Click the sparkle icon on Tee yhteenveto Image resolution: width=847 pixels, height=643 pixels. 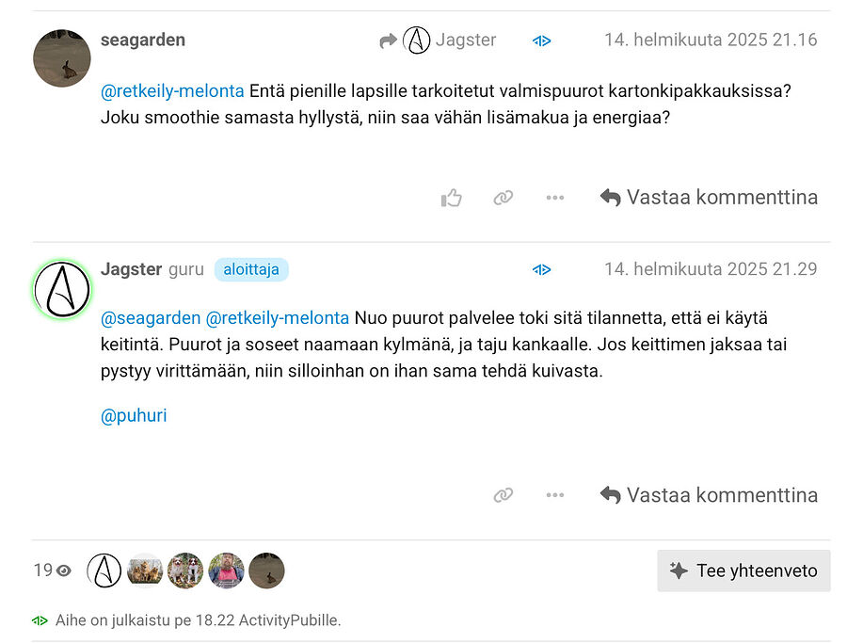pos(677,570)
